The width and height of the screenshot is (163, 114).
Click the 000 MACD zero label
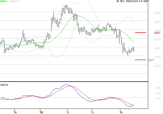coord(159,98)
